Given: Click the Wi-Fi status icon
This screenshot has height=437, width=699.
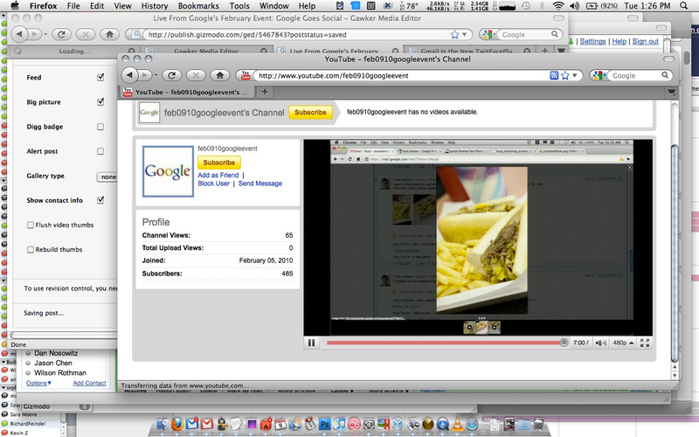Looking at the screenshot, I should (x=558, y=6).
